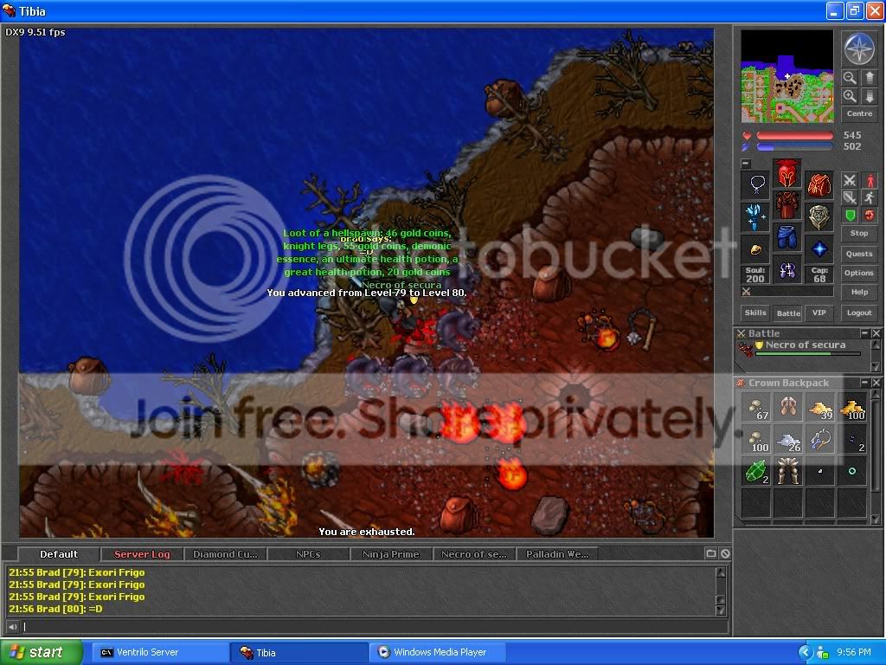
Task: Select the green leaf item in backpack
Action: pyautogui.click(x=756, y=472)
